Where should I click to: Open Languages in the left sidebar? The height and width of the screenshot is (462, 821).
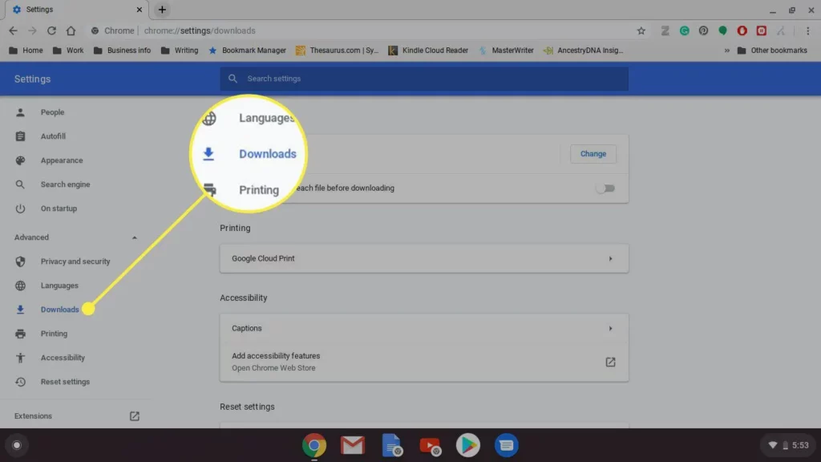click(59, 286)
